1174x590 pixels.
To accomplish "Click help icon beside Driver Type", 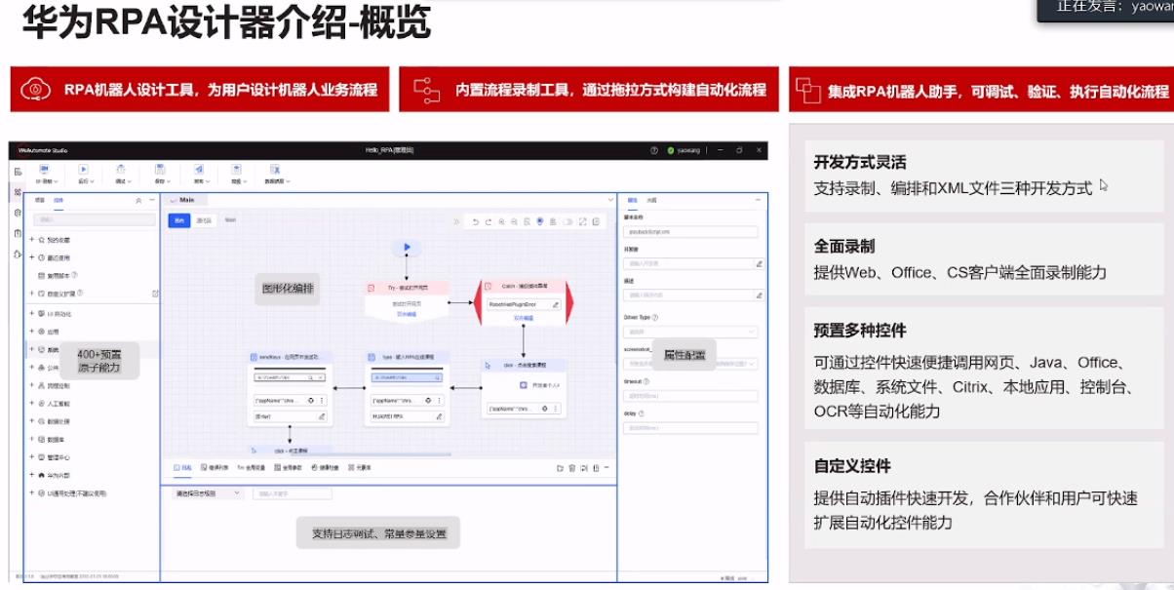I will (655, 318).
